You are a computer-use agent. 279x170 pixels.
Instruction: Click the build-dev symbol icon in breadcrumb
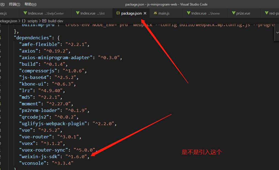pos(44,21)
